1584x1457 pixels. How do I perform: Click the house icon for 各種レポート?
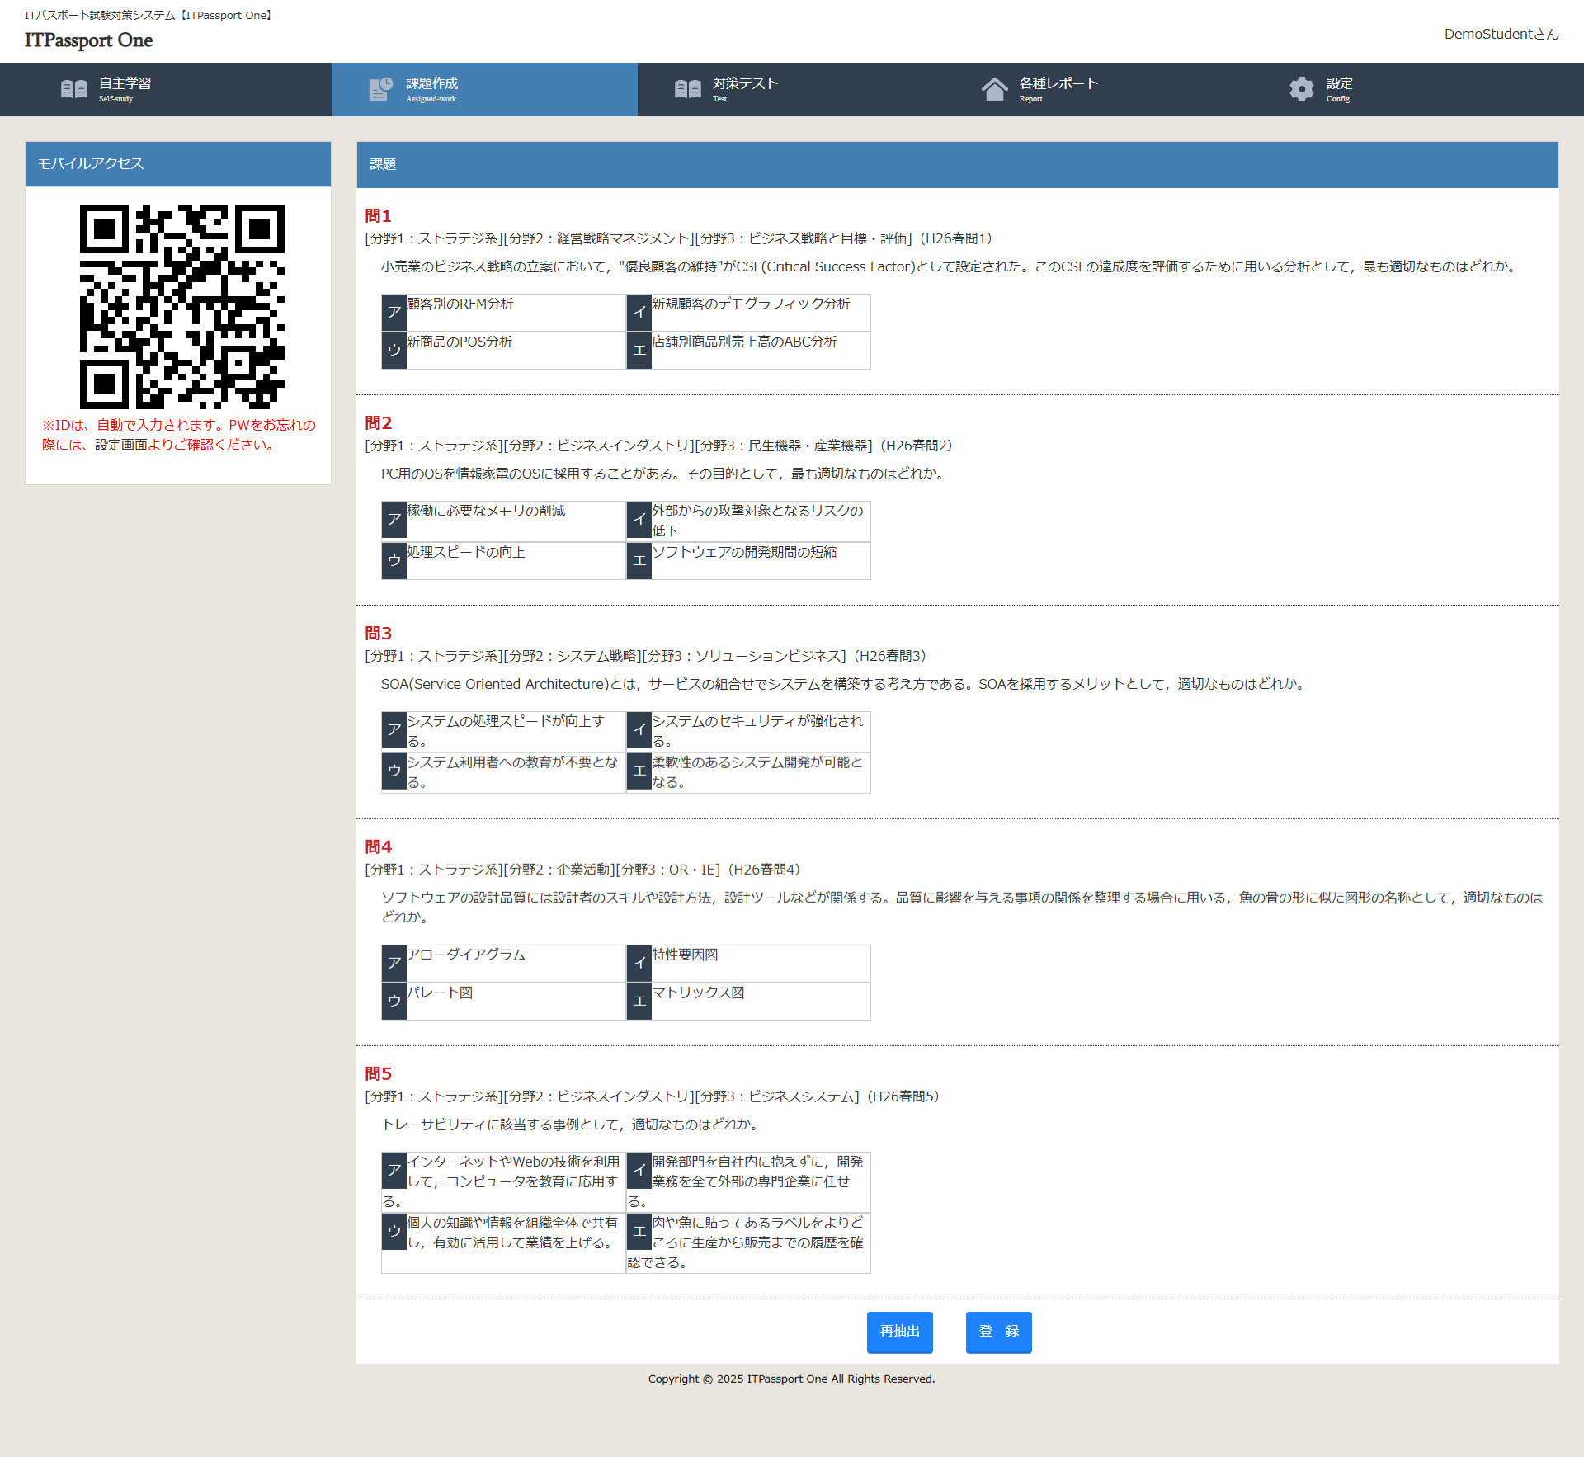click(x=994, y=89)
